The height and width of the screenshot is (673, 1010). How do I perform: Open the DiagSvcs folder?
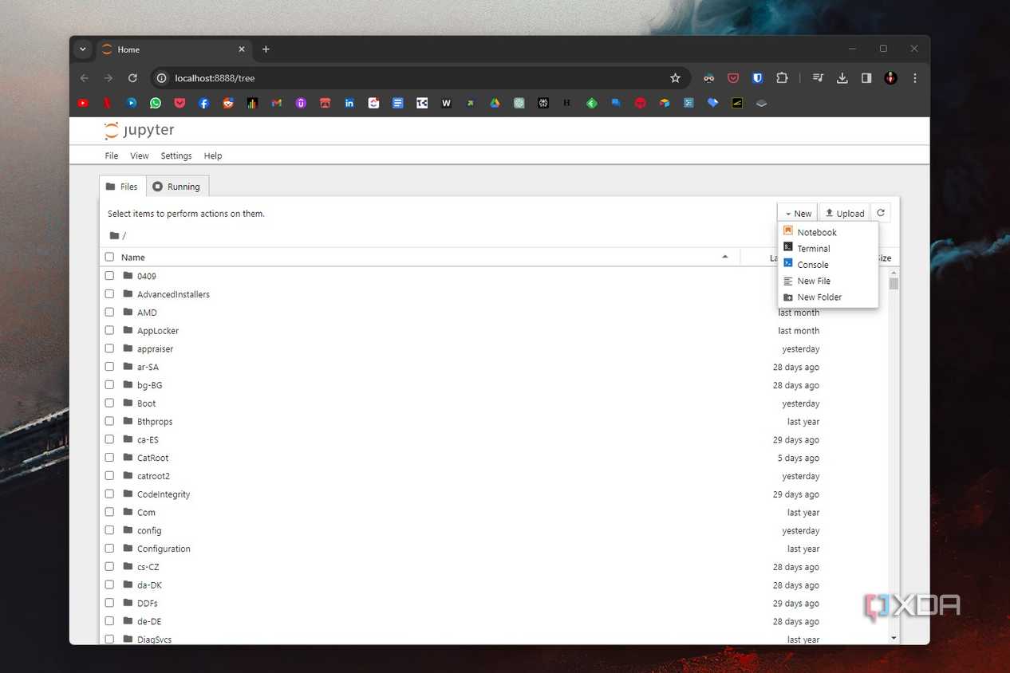(x=154, y=640)
